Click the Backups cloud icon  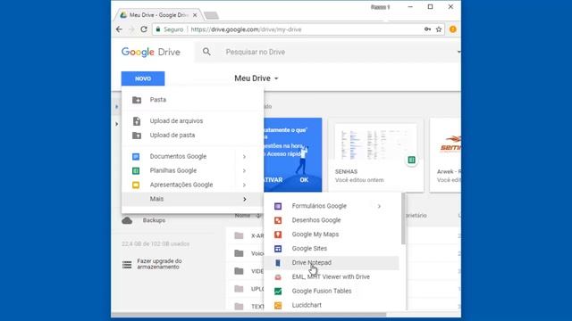click(127, 220)
